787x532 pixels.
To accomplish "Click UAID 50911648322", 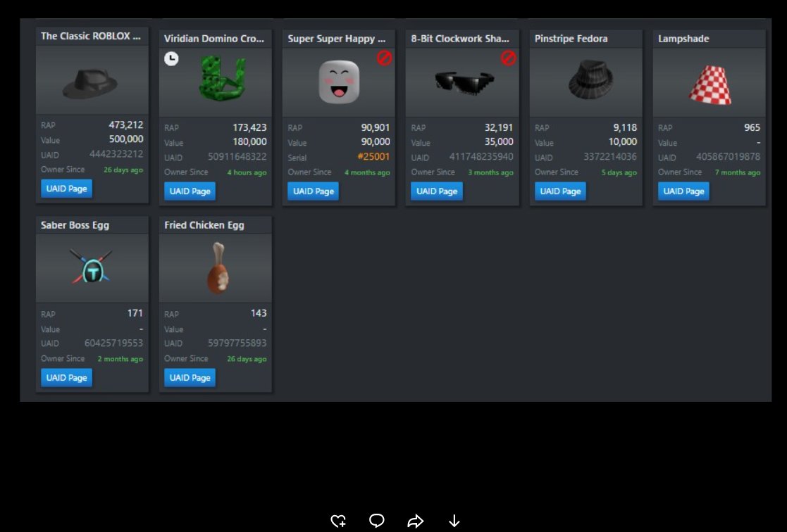I will click(x=237, y=156).
